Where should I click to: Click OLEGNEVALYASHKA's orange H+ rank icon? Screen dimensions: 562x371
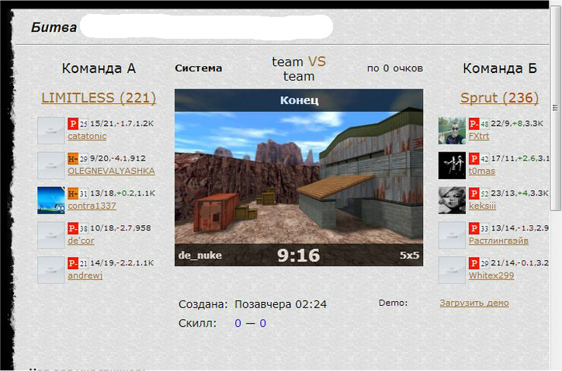point(73,158)
